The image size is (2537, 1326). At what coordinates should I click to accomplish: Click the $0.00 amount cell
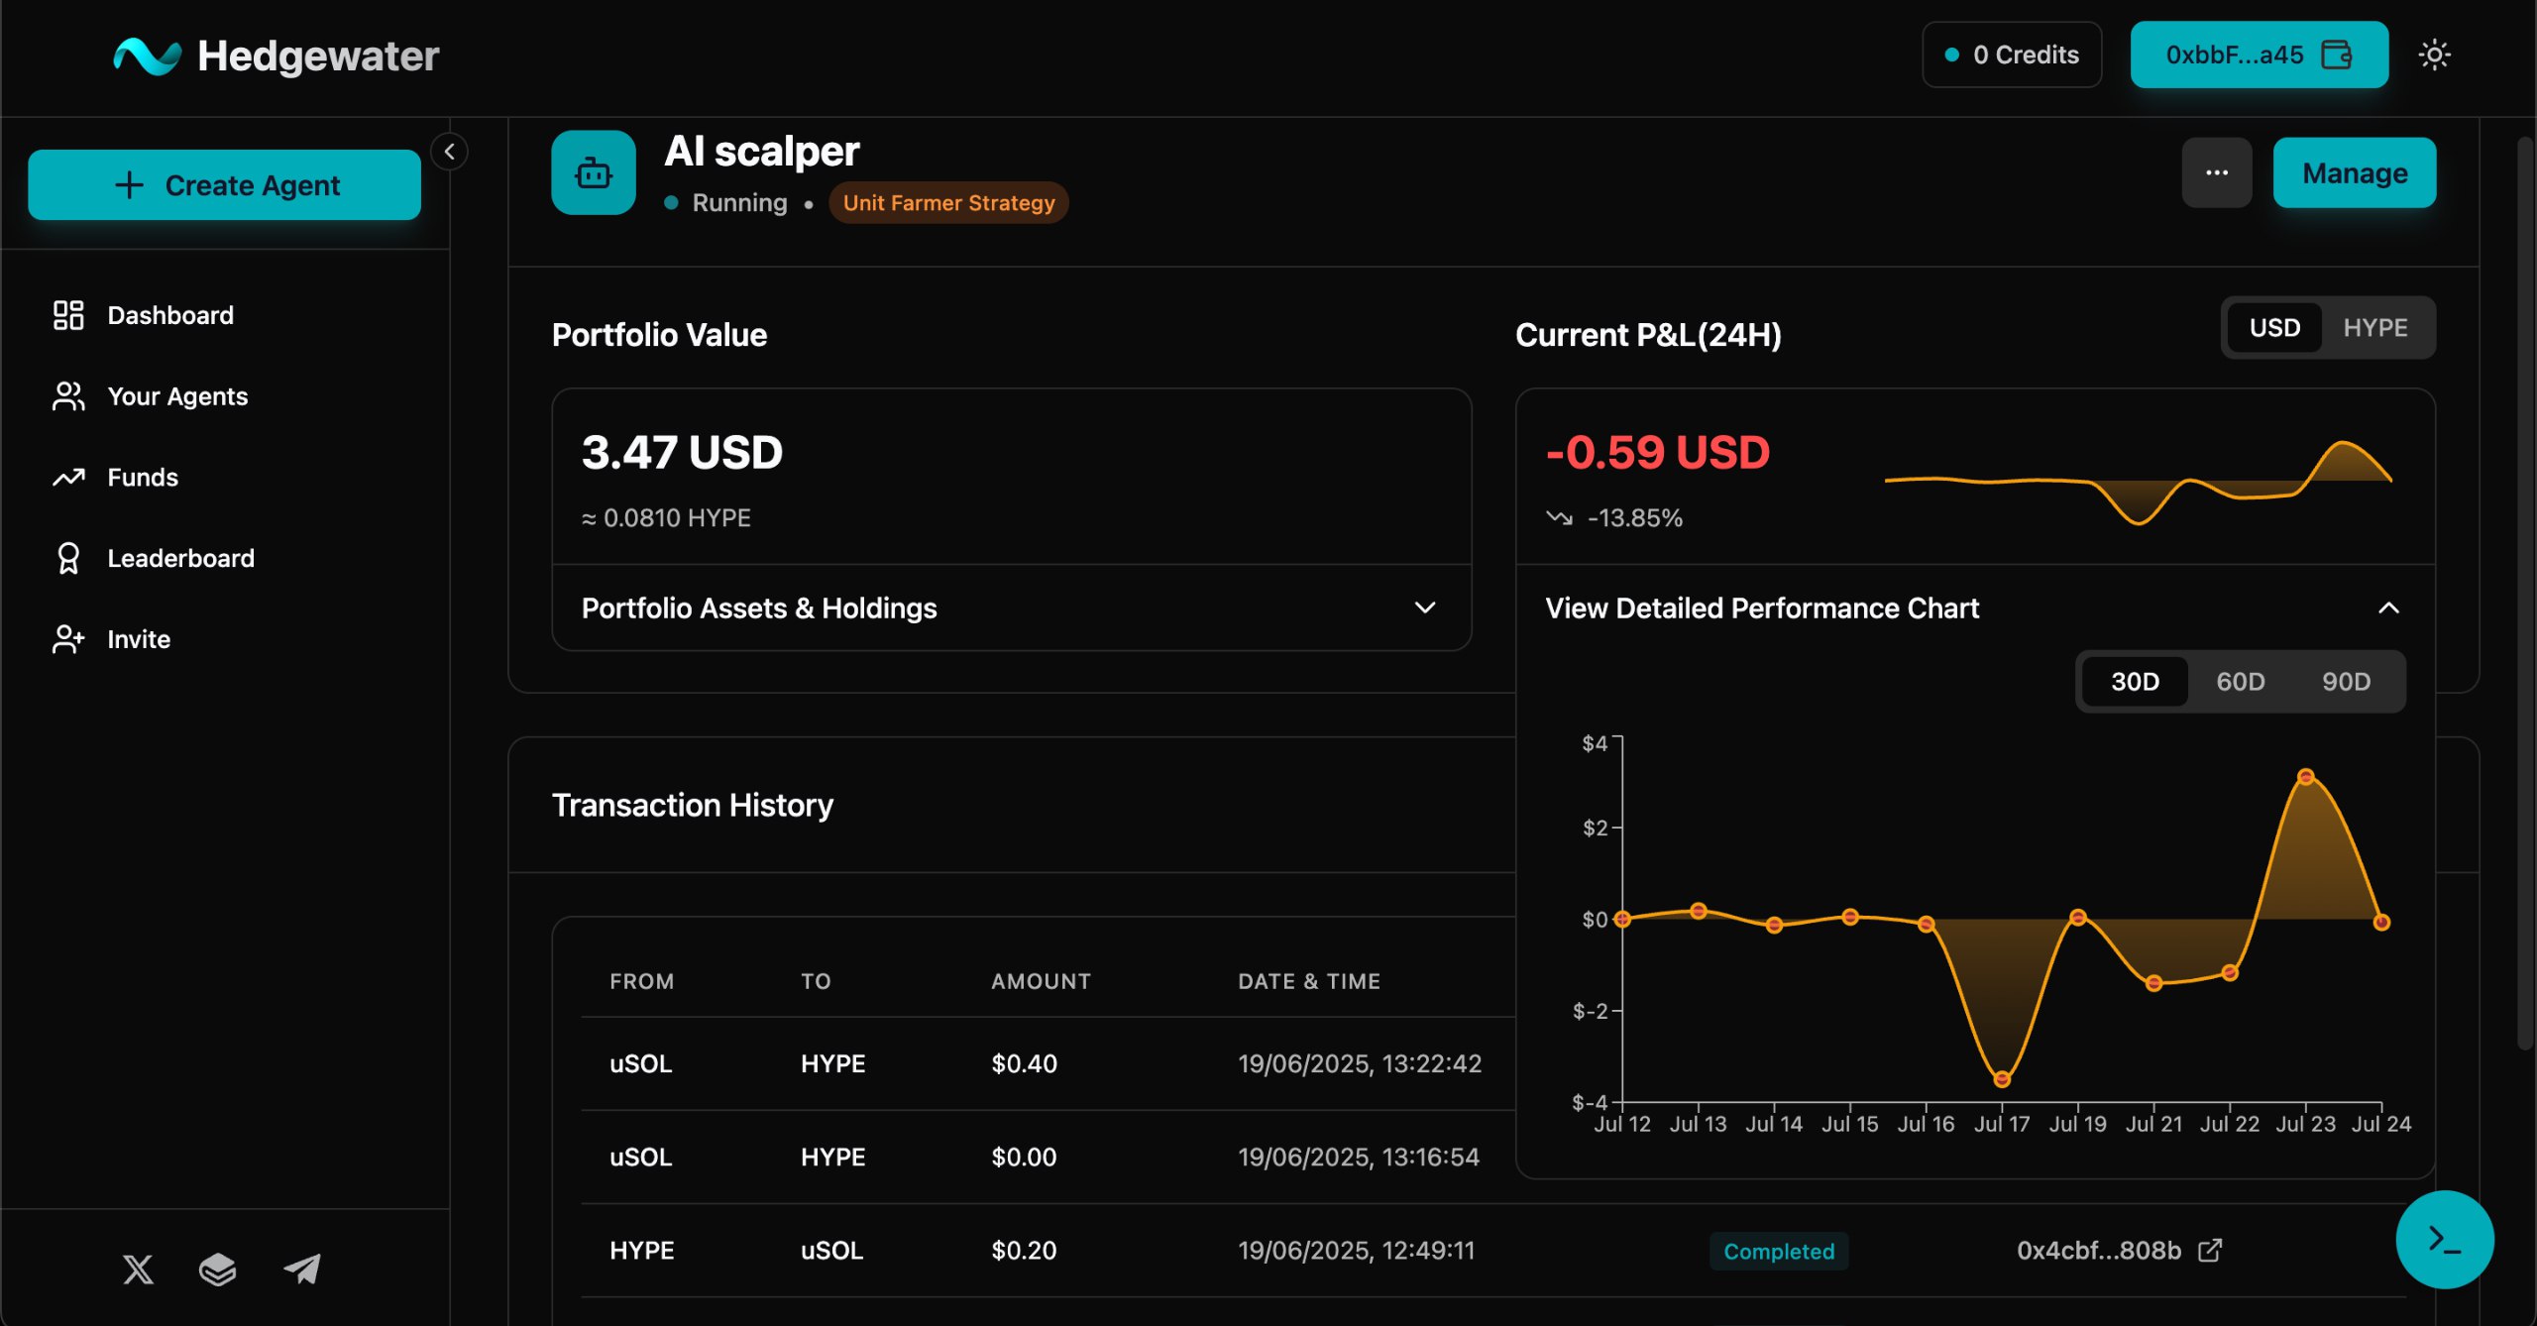(1024, 1157)
